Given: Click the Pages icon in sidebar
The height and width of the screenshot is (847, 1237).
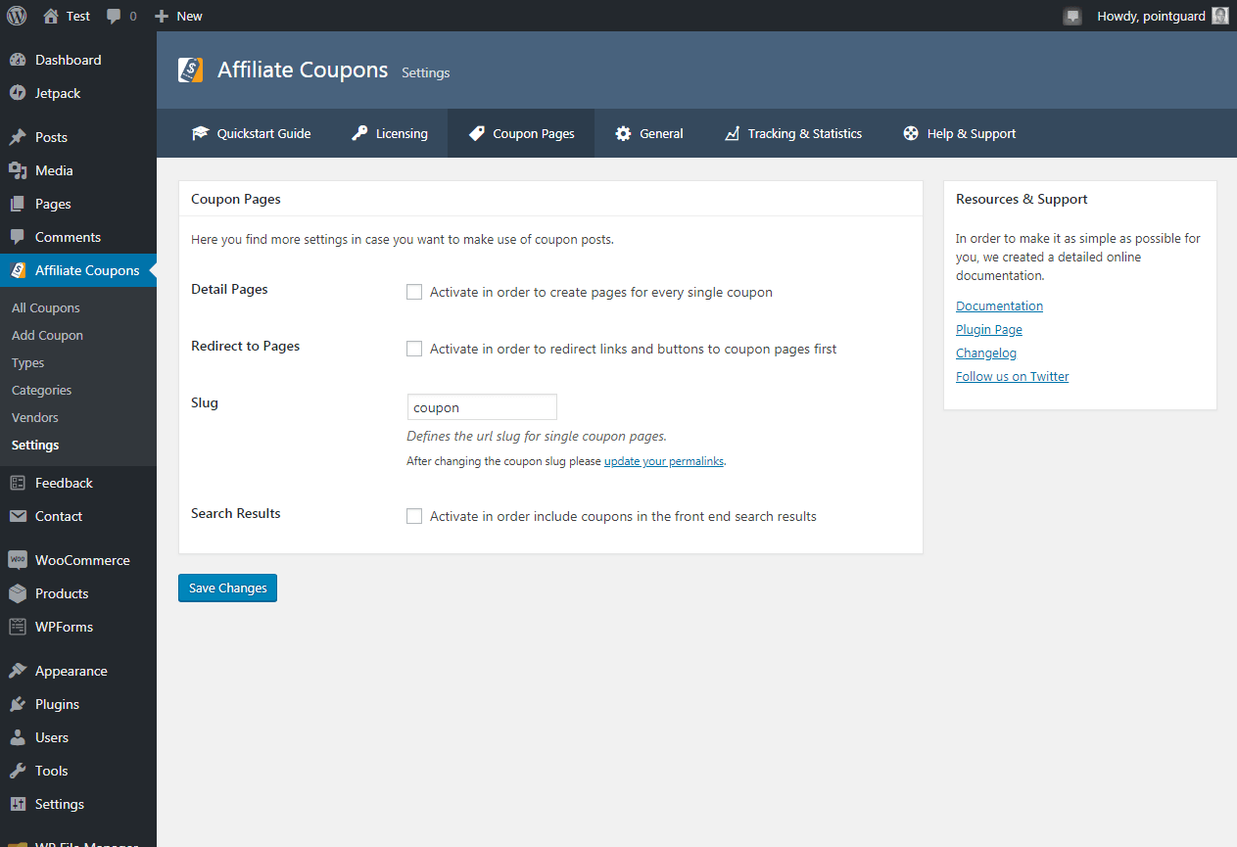Looking at the screenshot, I should coord(18,204).
